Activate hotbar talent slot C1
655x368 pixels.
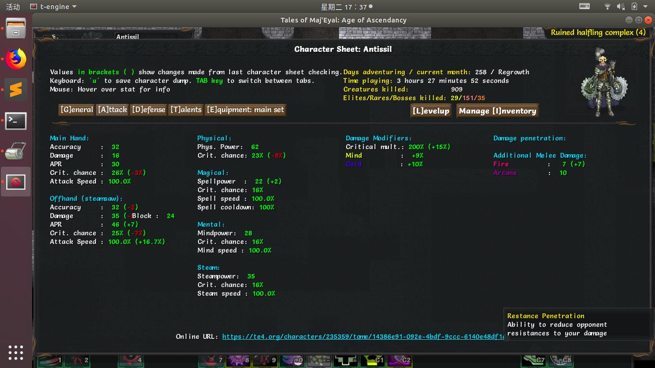[x=373, y=360]
